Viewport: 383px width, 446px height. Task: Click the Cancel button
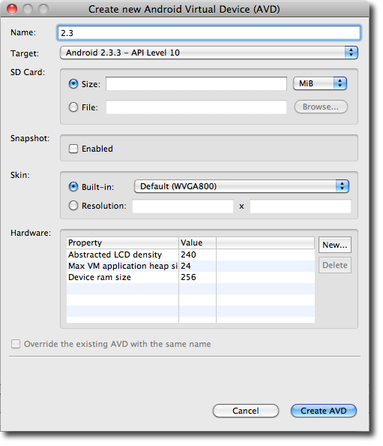click(246, 411)
